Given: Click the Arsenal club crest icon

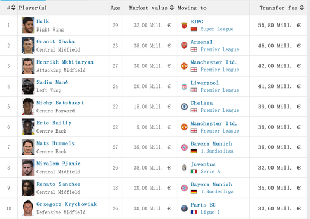Looking at the screenshot, I should click(184, 46).
